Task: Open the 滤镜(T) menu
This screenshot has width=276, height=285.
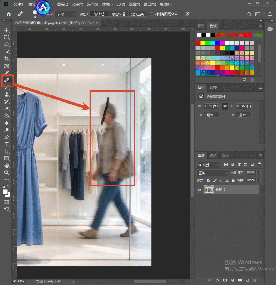Action: (x=107, y=4)
